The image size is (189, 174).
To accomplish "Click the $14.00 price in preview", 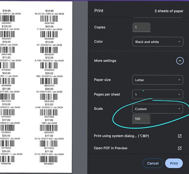I will coord(49,11).
